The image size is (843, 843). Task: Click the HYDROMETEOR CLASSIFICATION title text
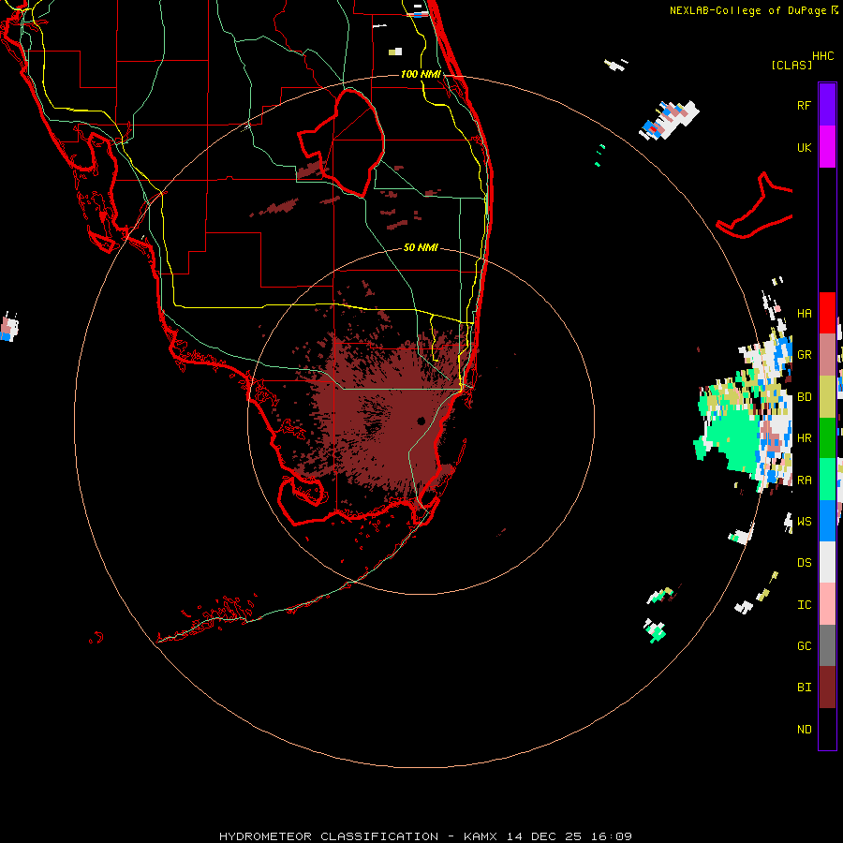[329, 836]
